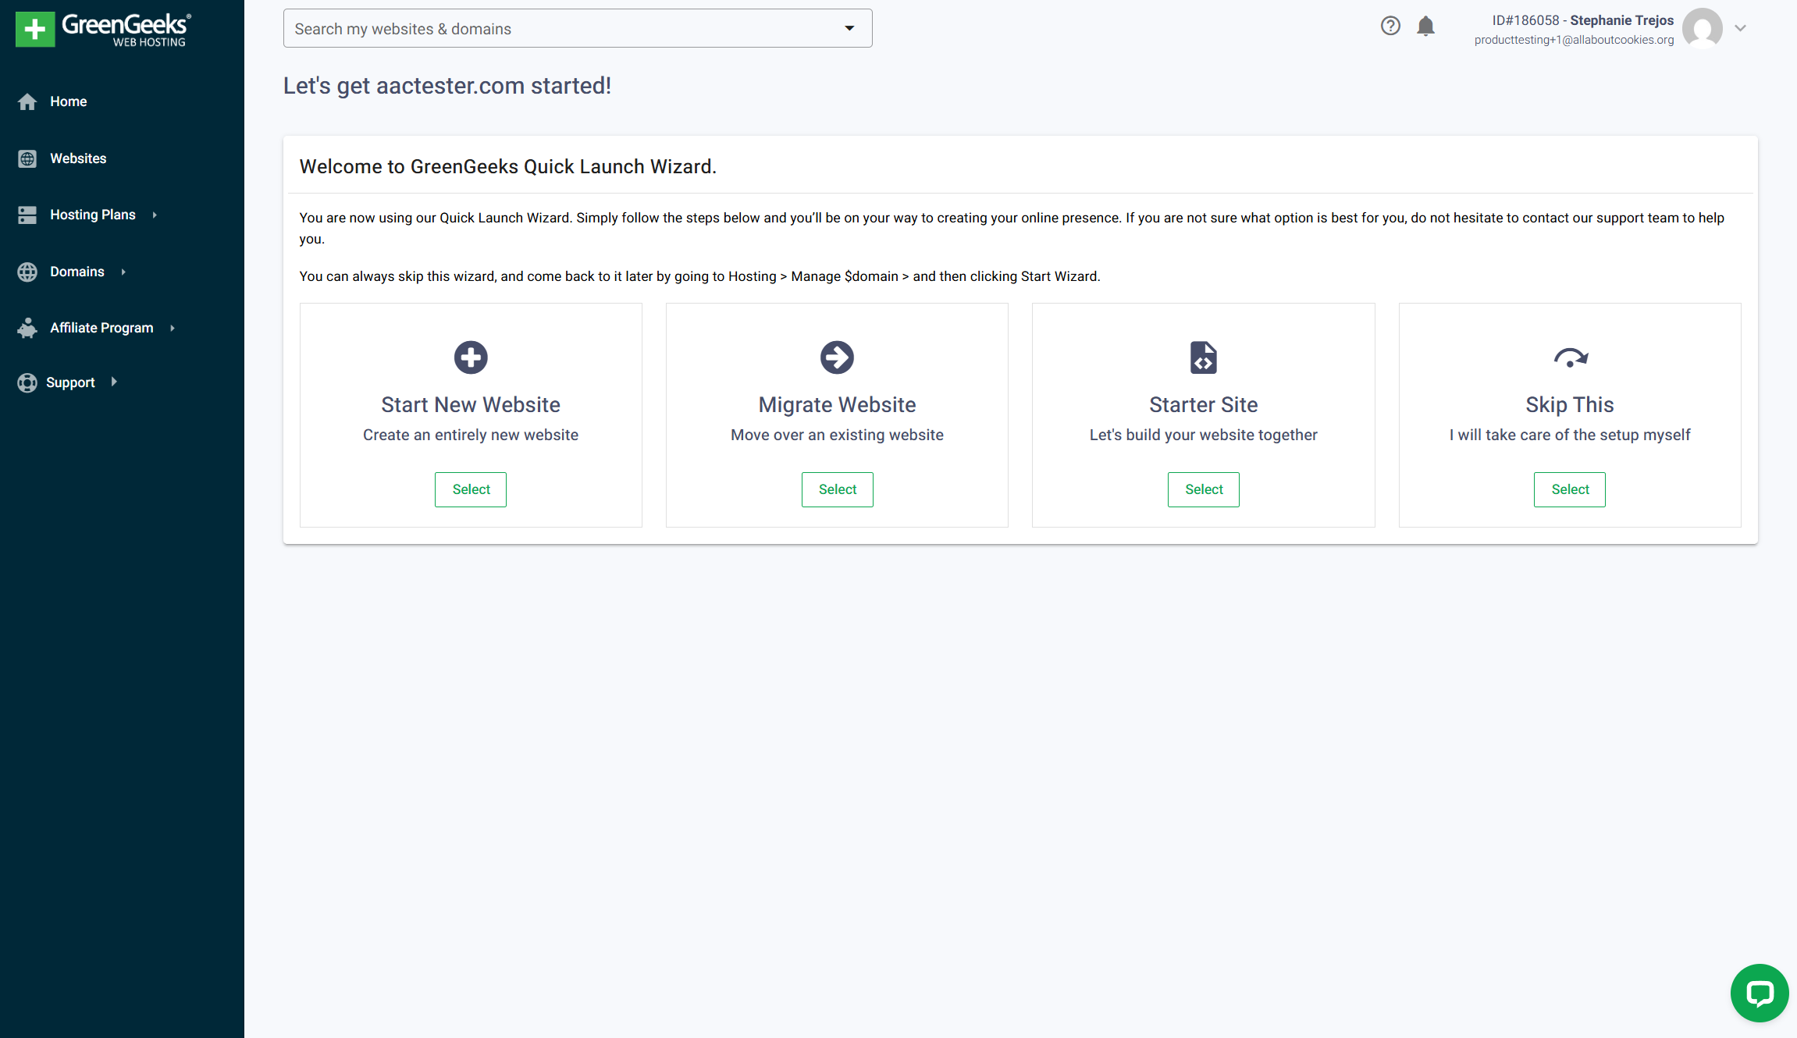
Task: Click the Starter Site document icon
Action: pyautogui.click(x=1203, y=357)
